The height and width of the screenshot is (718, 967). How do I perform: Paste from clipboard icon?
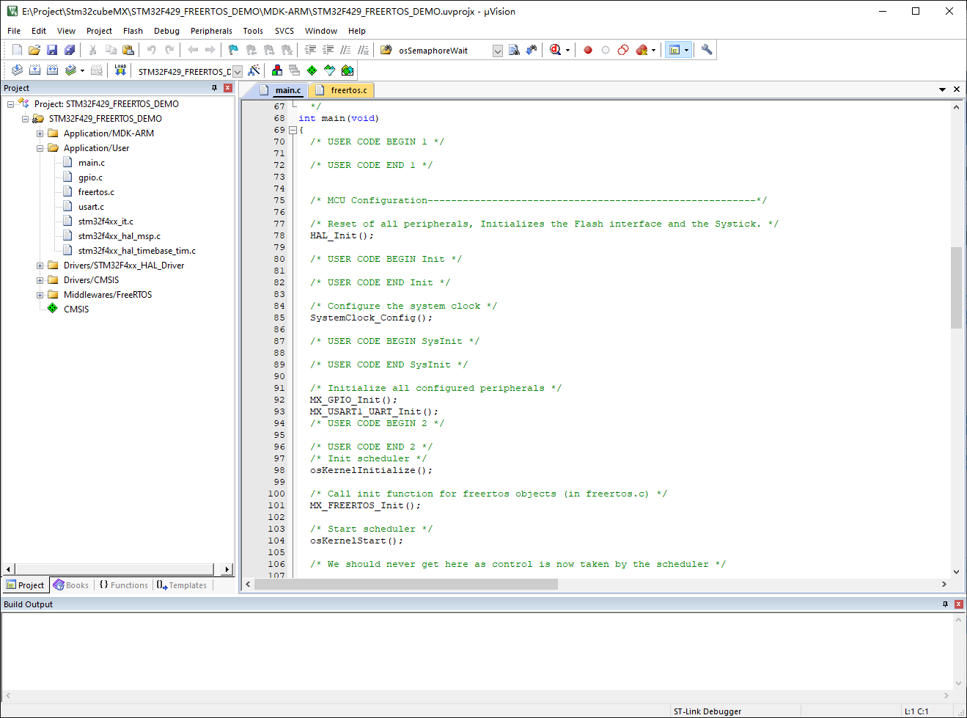[128, 50]
